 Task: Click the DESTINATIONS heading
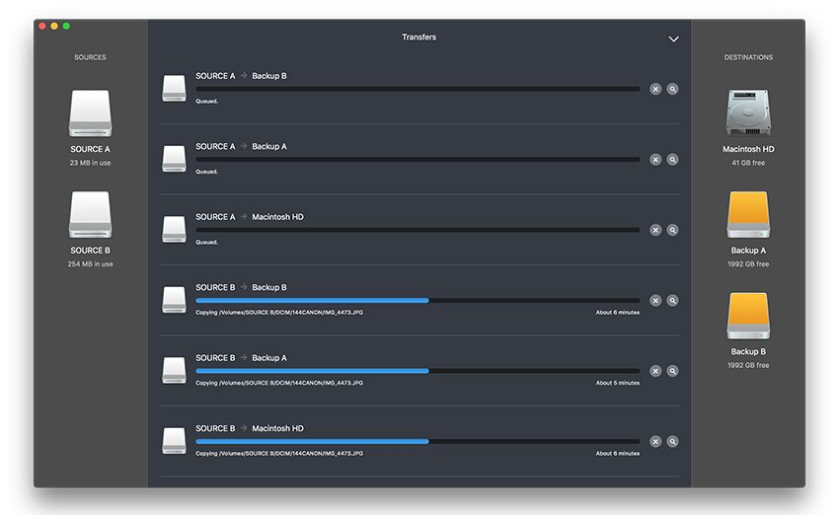coord(748,57)
